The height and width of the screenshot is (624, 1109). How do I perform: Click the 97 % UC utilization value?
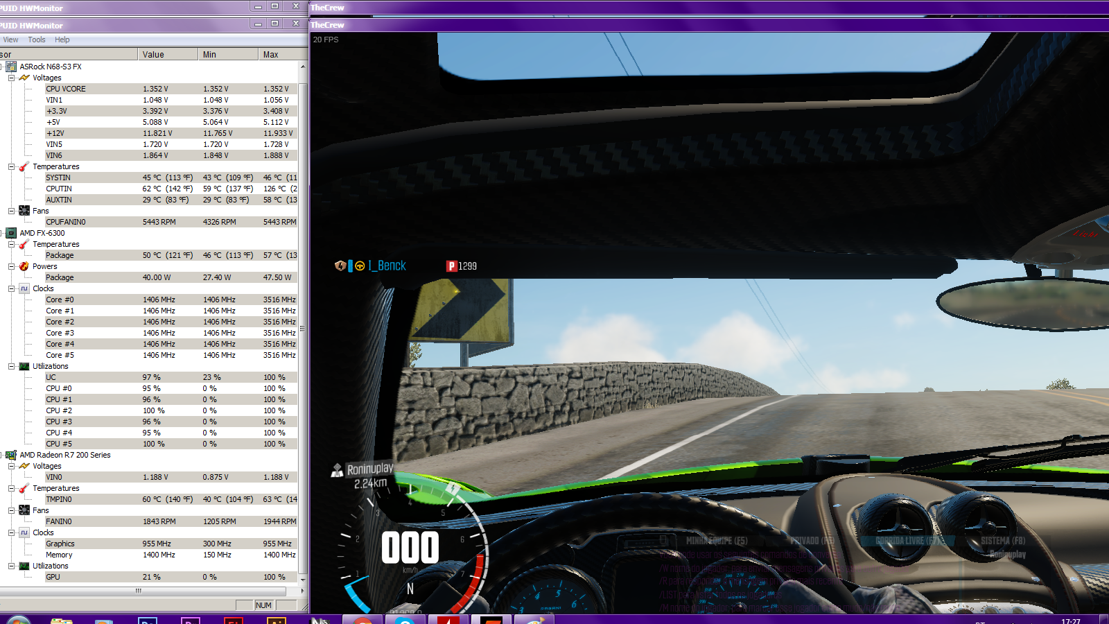[x=151, y=377]
